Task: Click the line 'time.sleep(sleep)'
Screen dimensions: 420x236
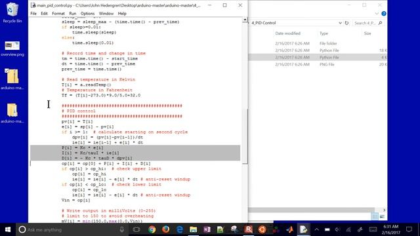Action: (x=94, y=32)
